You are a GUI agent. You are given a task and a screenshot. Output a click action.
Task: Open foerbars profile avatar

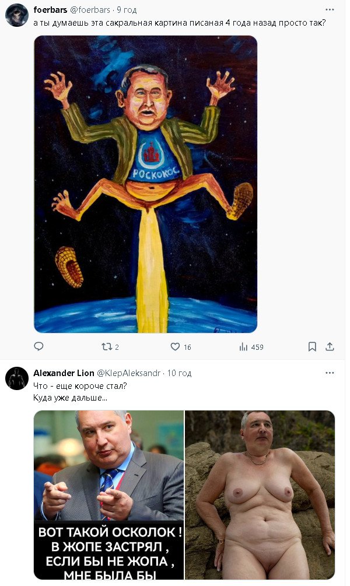point(17,15)
